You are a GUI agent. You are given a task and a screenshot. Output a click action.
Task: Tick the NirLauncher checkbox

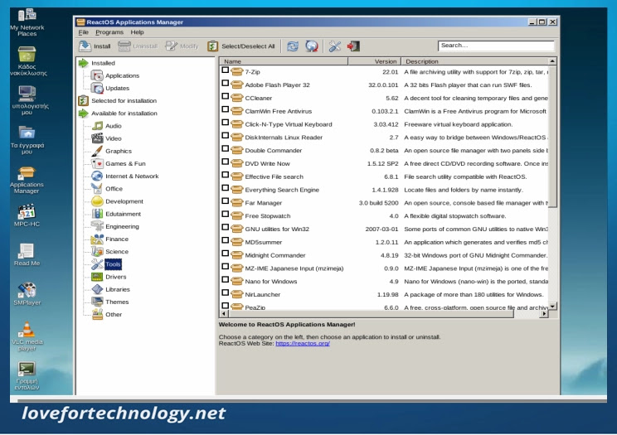[x=225, y=292]
